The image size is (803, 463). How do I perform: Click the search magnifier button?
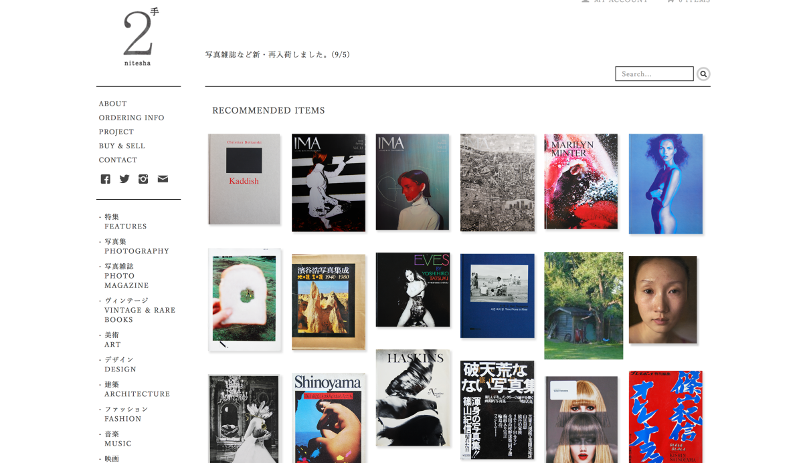pyautogui.click(x=703, y=74)
